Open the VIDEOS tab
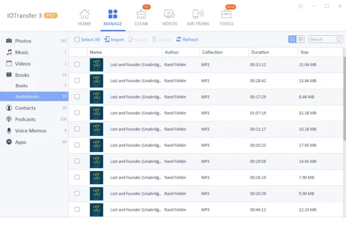The height and width of the screenshot is (226, 346). (x=169, y=18)
